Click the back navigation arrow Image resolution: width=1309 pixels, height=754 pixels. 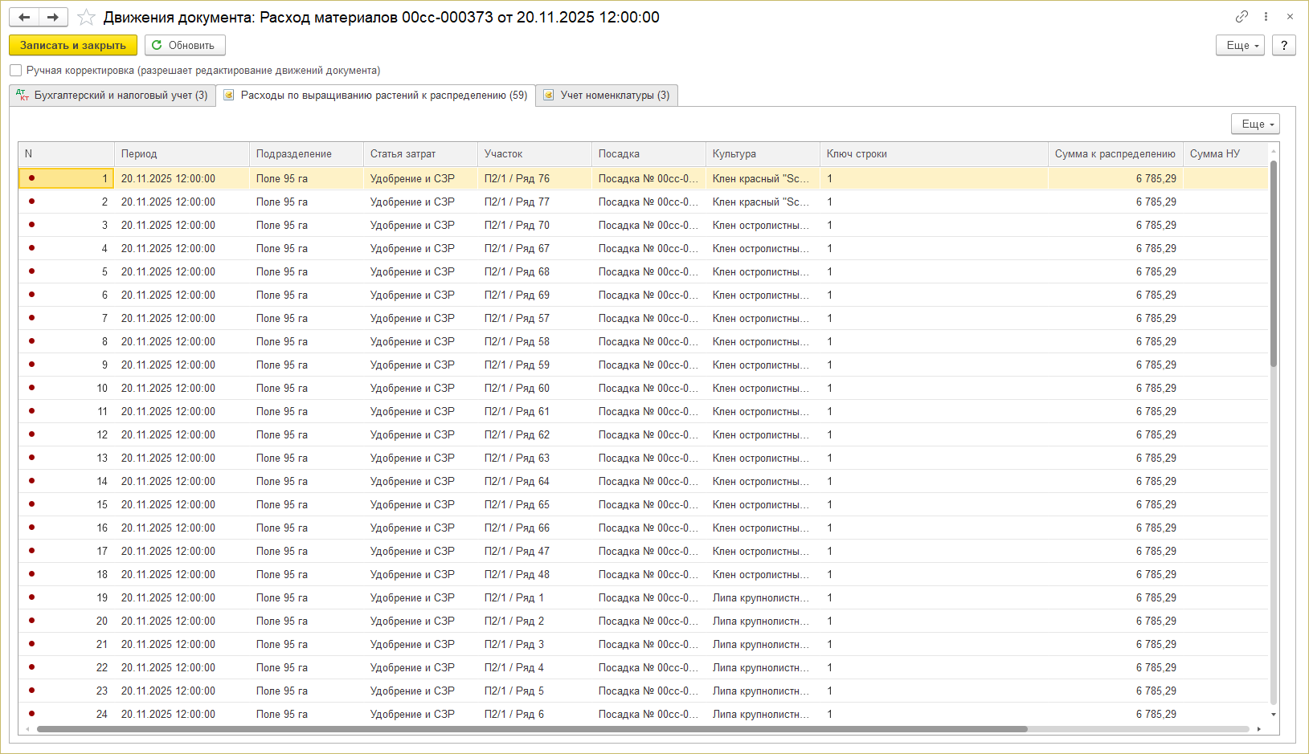click(24, 18)
